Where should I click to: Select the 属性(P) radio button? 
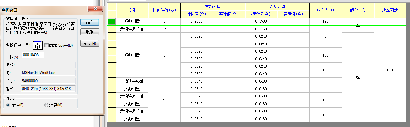[8, 105]
